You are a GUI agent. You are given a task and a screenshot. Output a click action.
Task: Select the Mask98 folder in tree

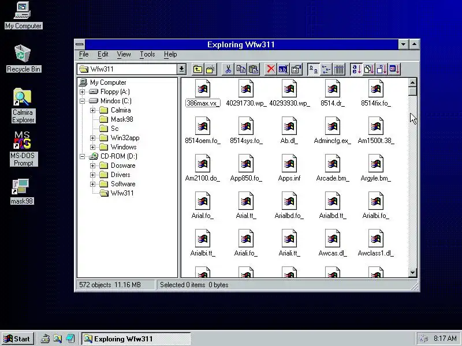coord(122,119)
